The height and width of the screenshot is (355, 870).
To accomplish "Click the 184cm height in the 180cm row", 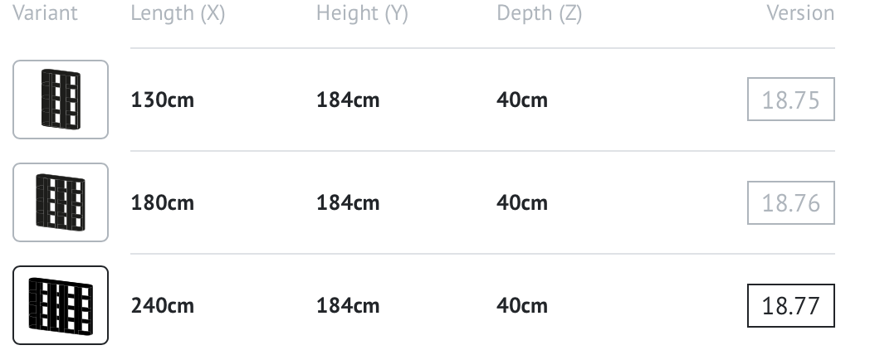I will (348, 203).
